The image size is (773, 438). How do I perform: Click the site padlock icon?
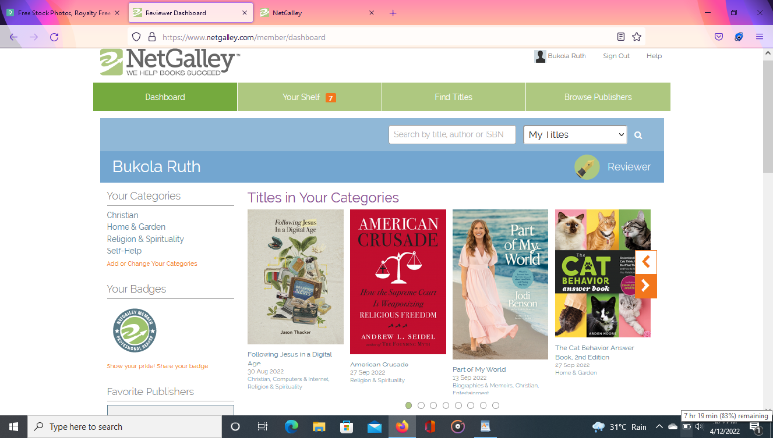[151, 37]
